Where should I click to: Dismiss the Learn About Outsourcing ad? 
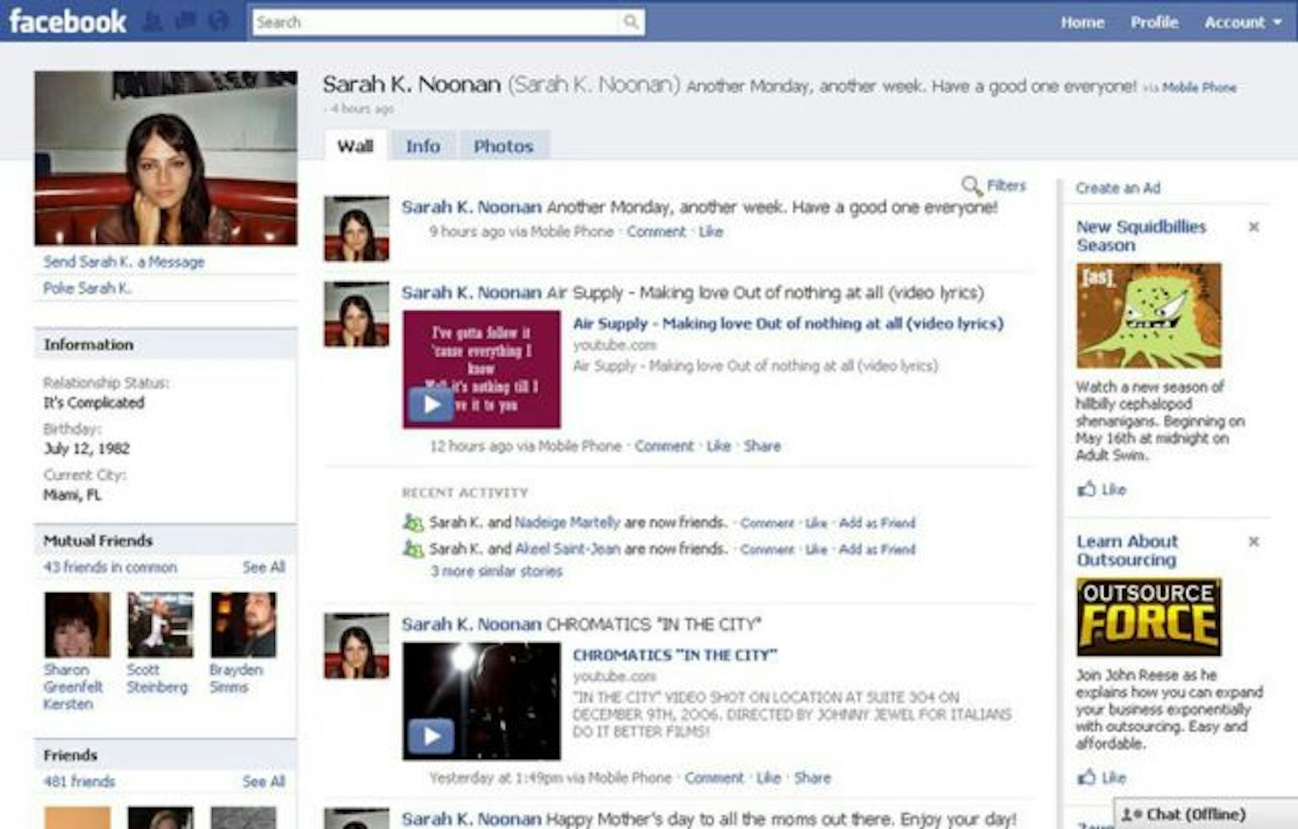pos(1255,541)
